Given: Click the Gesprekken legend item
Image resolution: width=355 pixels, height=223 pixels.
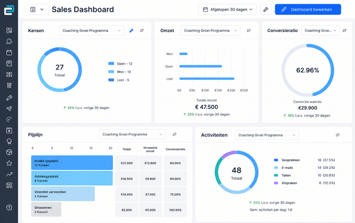Looking at the screenshot, I should 304,160.
